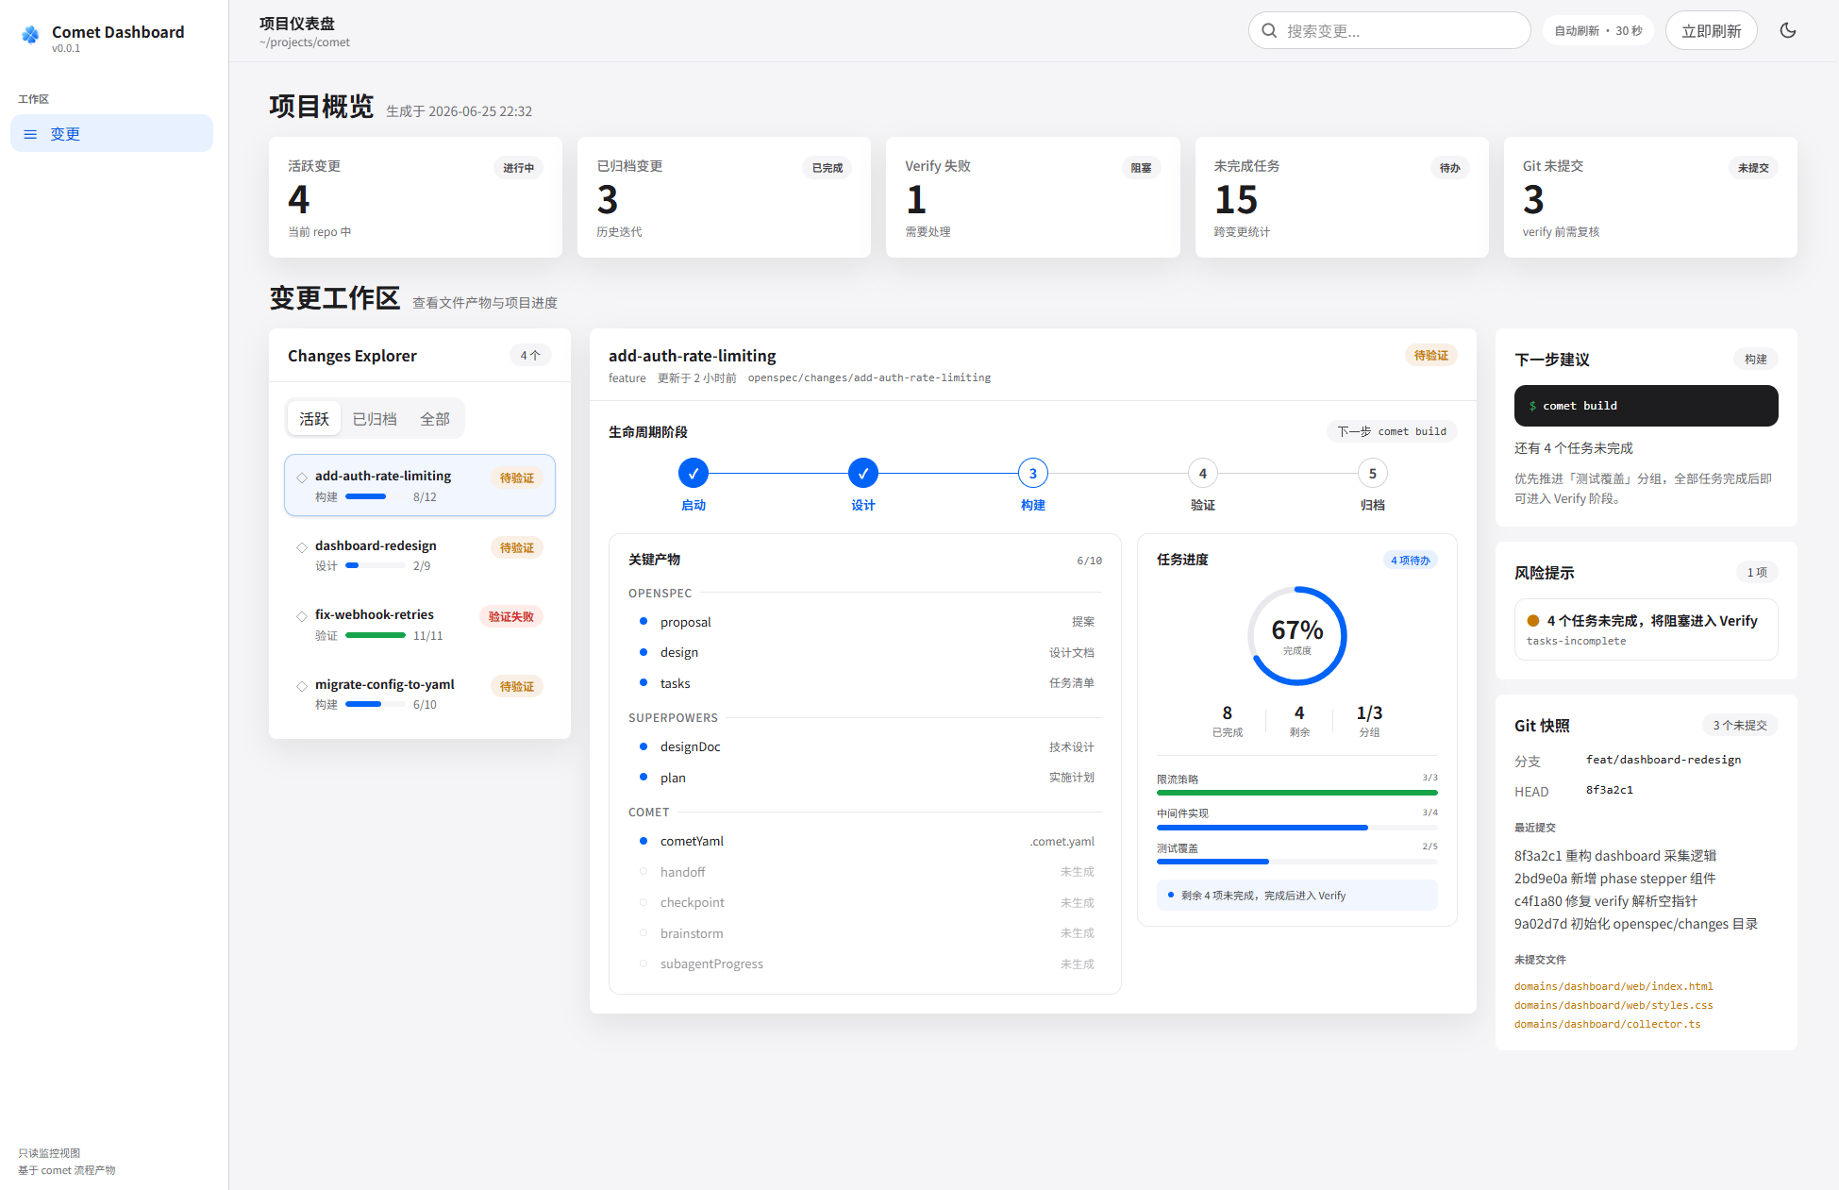Click the 中间件实现 progress bar
The image size is (1839, 1190).
1297,828
